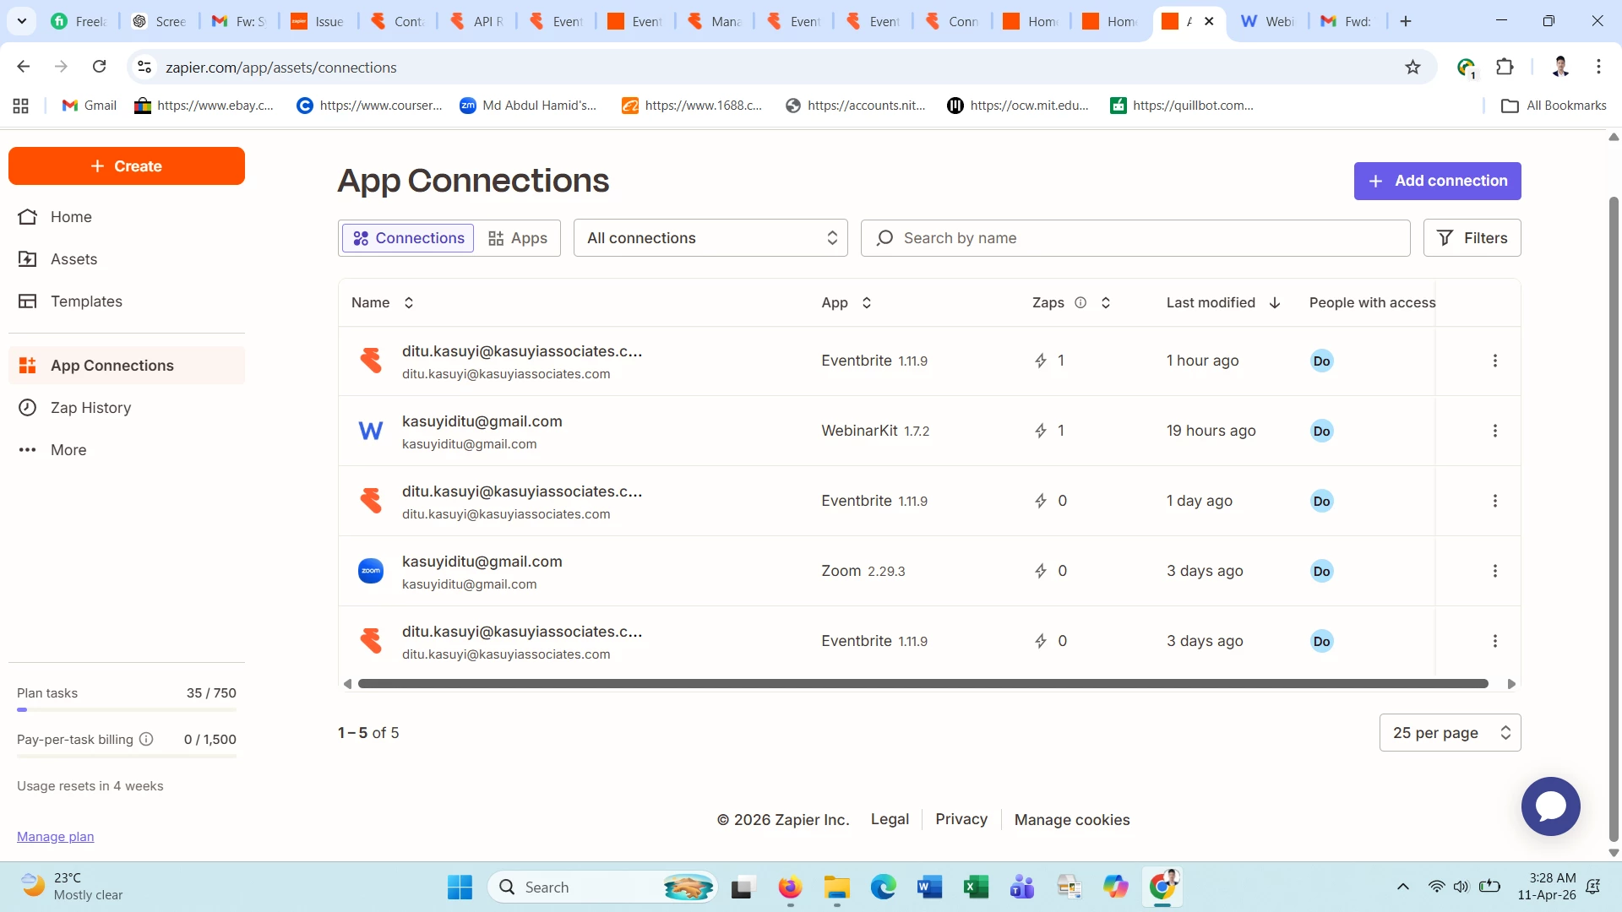Sort by the Last modified column arrow

click(x=1275, y=302)
